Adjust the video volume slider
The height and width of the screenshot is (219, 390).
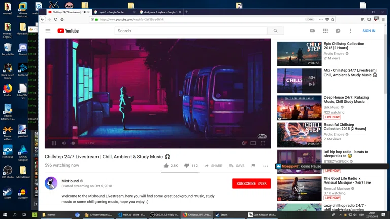[x=74, y=143]
